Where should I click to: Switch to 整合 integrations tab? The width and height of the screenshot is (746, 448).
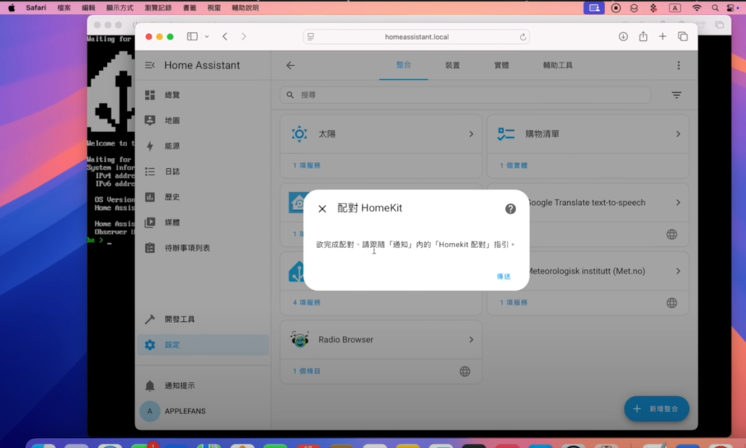click(403, 65)
